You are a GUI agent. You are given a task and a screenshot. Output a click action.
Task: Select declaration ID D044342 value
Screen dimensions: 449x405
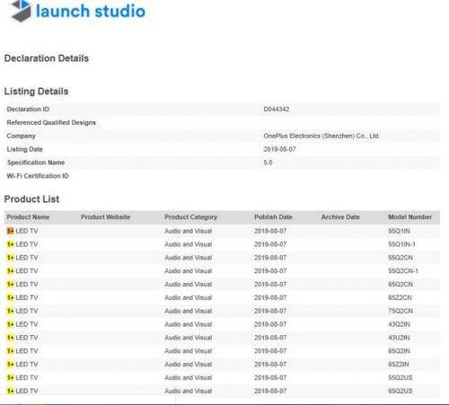pyautogui.click(x=277, y=110)
